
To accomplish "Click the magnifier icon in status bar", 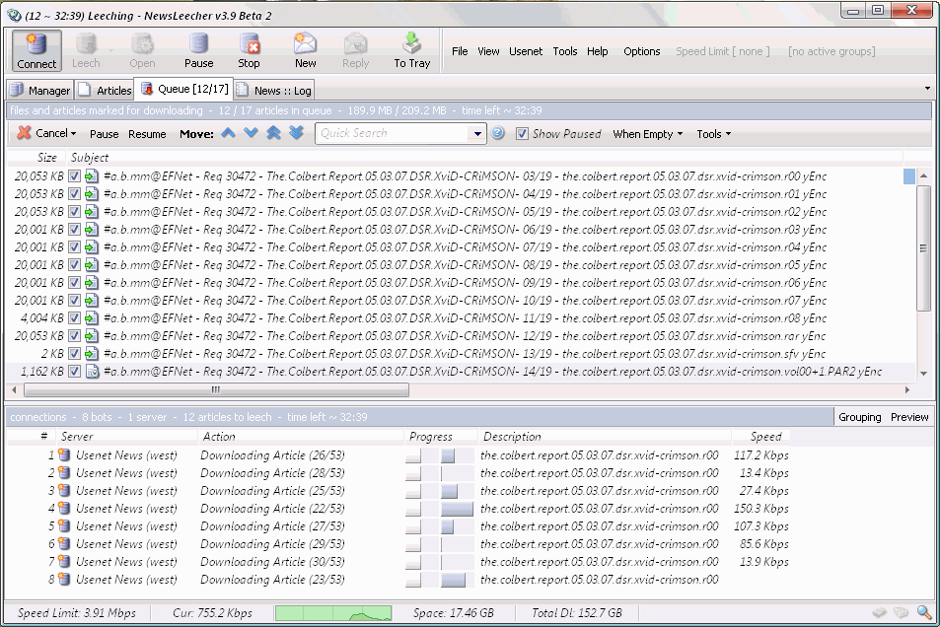I will tap(925, 612).
